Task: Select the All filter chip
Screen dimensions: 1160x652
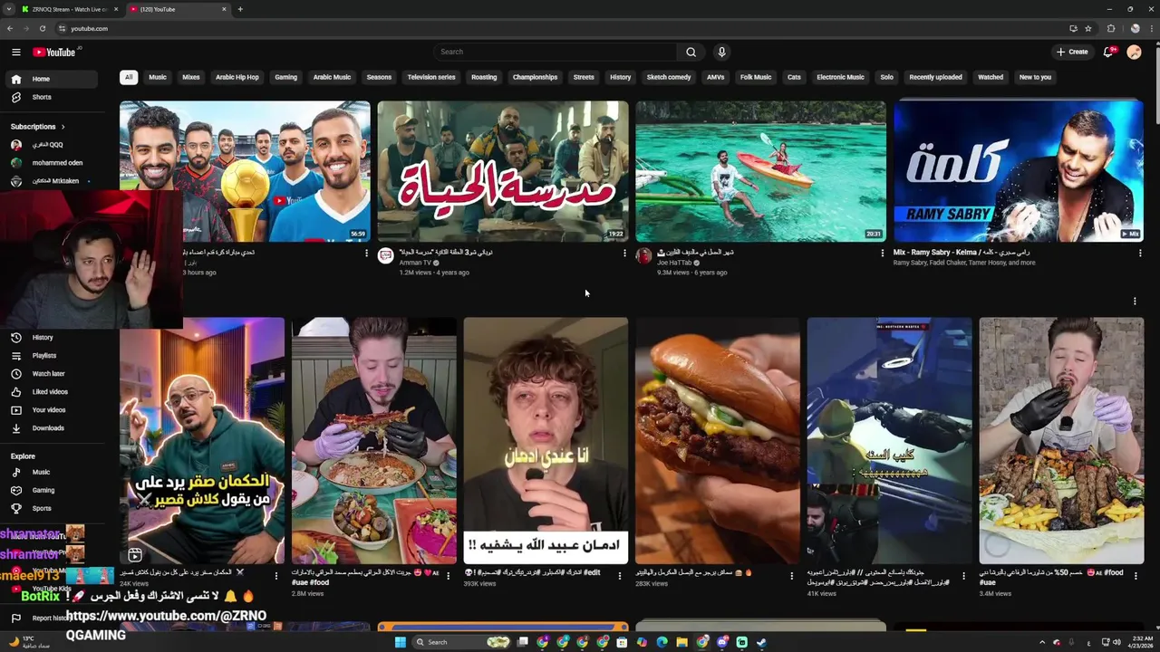Action: 129,77
